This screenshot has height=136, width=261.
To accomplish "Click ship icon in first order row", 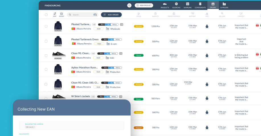I will click(x=207, y=26).
